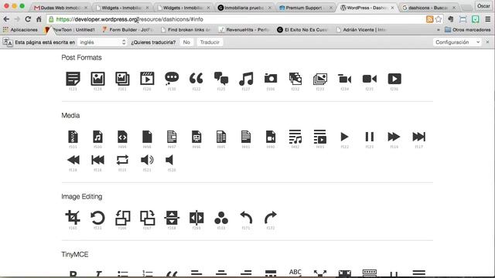This screenshot has height=278, width=495.
Task: Click the Oscar profile button
Action: click(x=483, y=6)
